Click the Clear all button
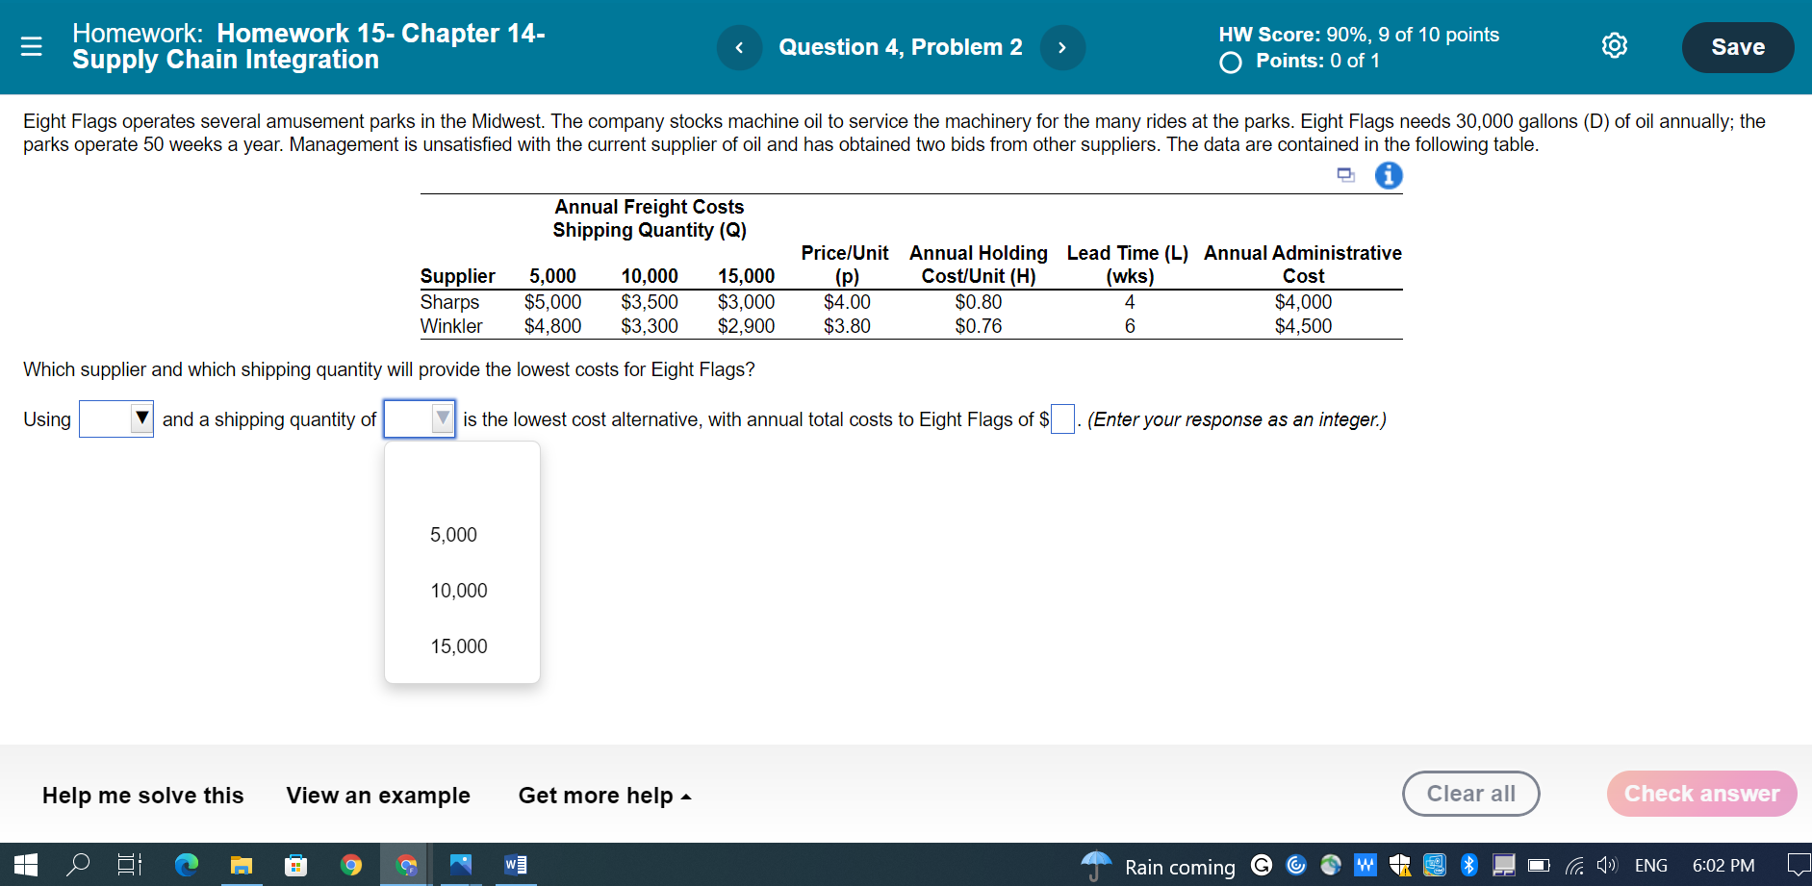Image resolution: width=1812 pixels, height=886 pixels. (x=1470, y=794)
